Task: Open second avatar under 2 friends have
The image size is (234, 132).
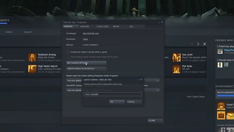Action: (x=226, y=65)
